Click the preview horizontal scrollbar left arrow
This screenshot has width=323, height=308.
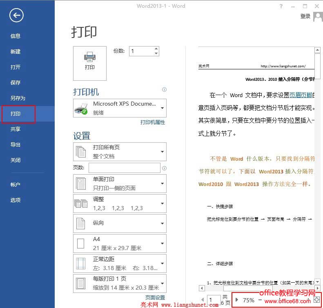[x=202, y=288]
